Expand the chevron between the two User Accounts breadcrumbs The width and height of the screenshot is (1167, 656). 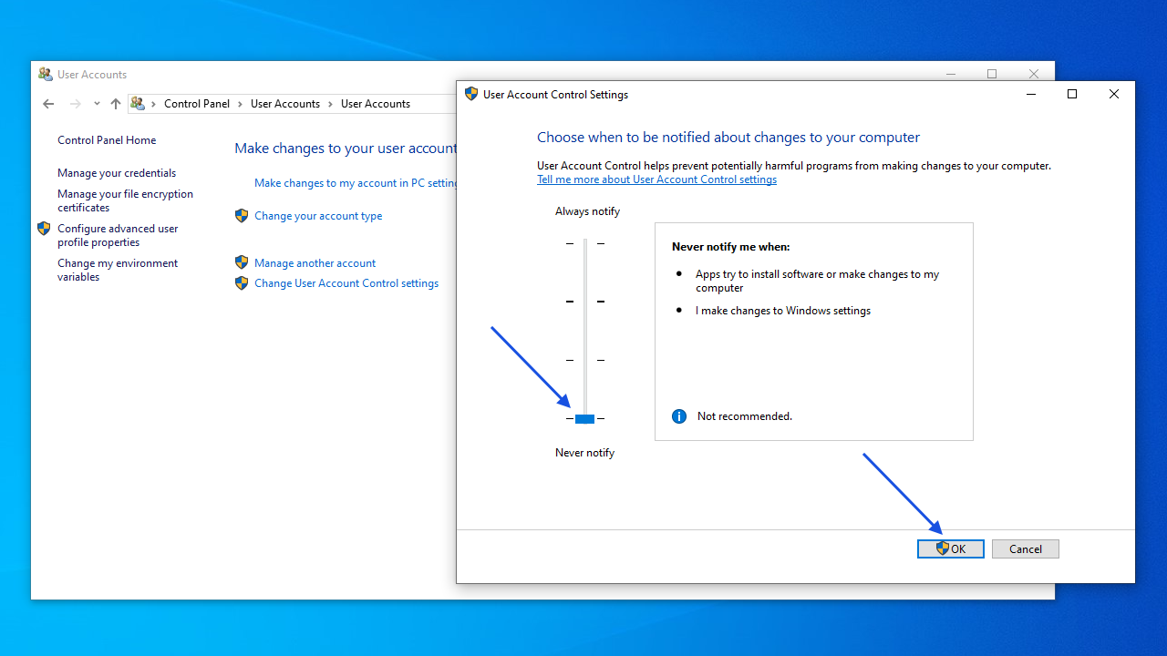pyautogui.click(x=331, y=104)
